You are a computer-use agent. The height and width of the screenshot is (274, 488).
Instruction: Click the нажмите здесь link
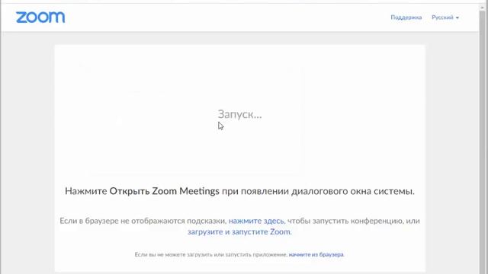[x=256, y=221]
